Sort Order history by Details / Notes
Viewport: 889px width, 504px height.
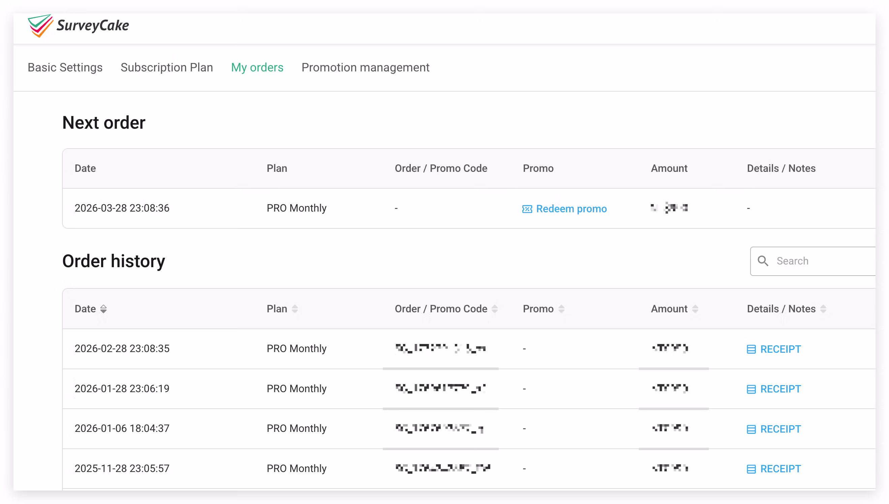click(x=823, y=309)
